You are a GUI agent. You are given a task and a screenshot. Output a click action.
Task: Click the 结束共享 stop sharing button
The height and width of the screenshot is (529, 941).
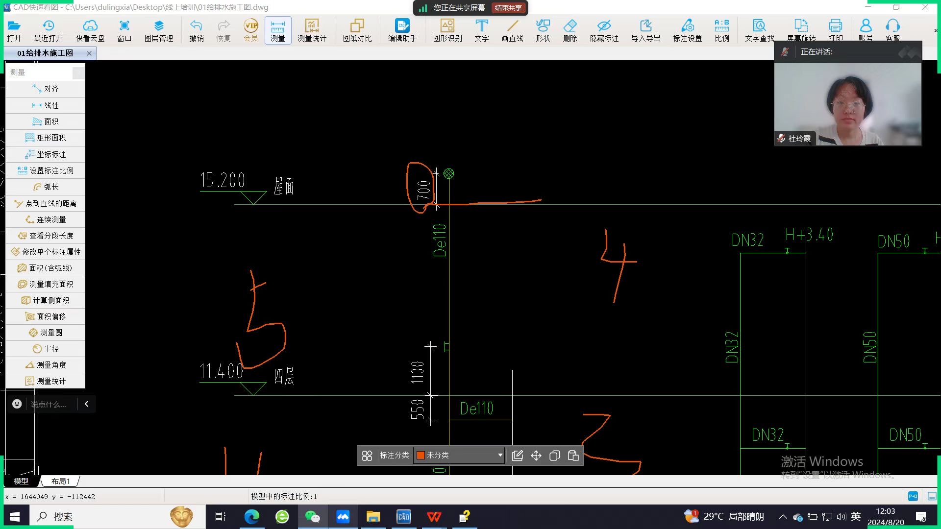508,8
